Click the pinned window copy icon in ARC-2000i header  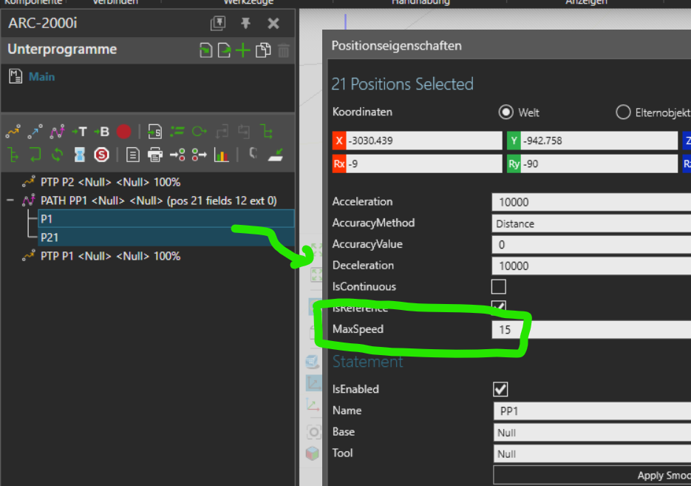point(218,23)
